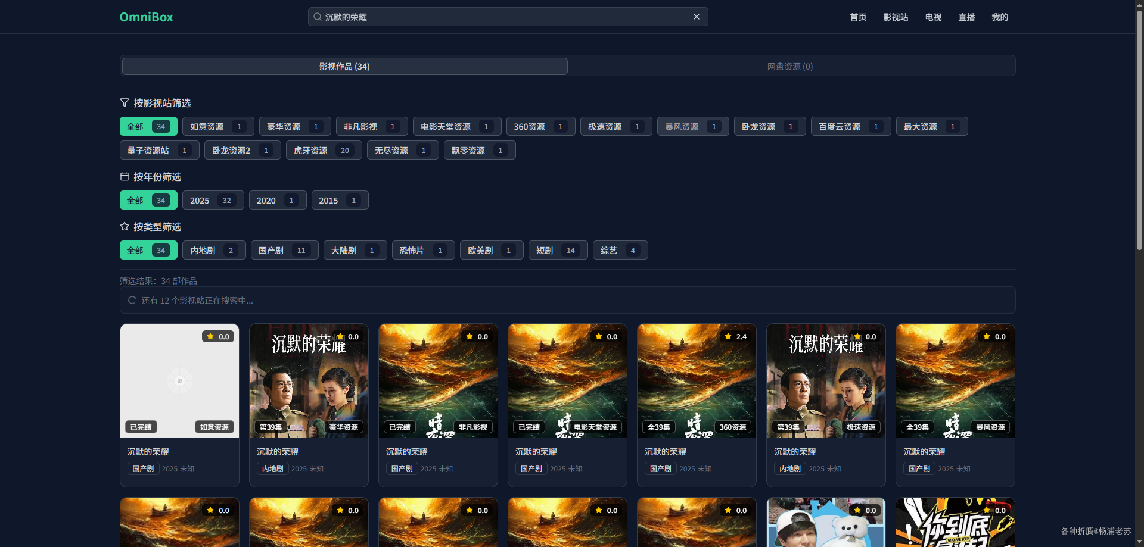Filter by 国产剧 genre
Viewport: 1144px width, 547px height.
click(x=285, y=250)
